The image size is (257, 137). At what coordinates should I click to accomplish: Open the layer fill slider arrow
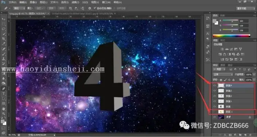(254, 80)
